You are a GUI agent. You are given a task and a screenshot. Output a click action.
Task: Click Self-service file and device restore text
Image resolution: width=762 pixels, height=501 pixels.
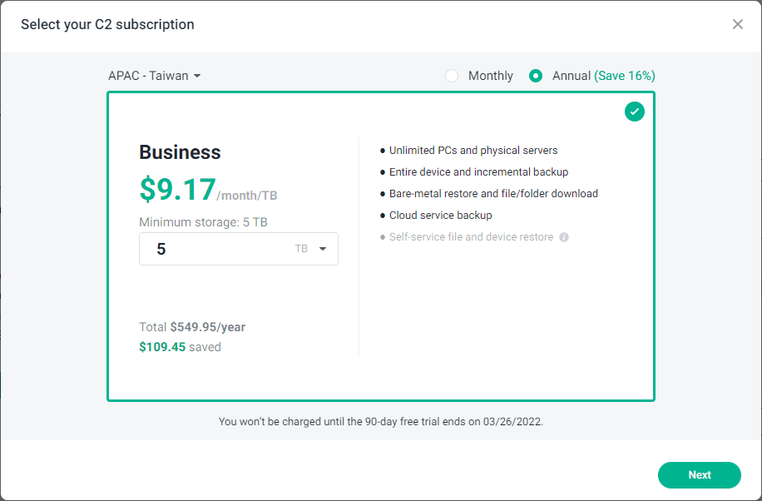pos(471,237)
